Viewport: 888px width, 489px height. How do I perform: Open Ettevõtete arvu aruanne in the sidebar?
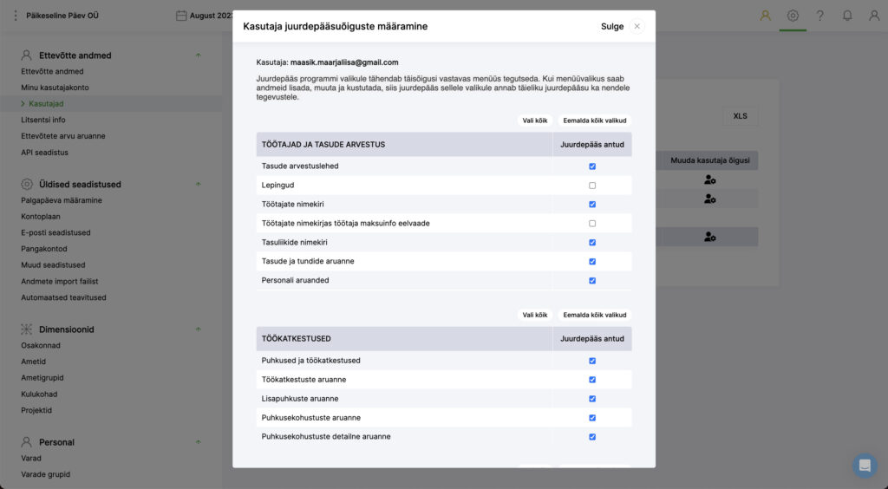62,136
